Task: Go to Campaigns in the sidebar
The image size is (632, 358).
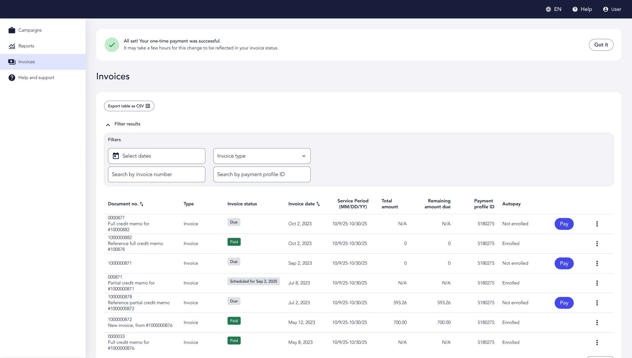Action: click(43, 30)
